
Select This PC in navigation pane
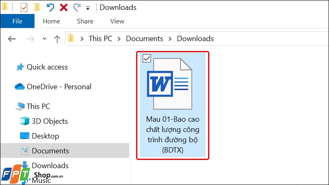tap(38, 106)
